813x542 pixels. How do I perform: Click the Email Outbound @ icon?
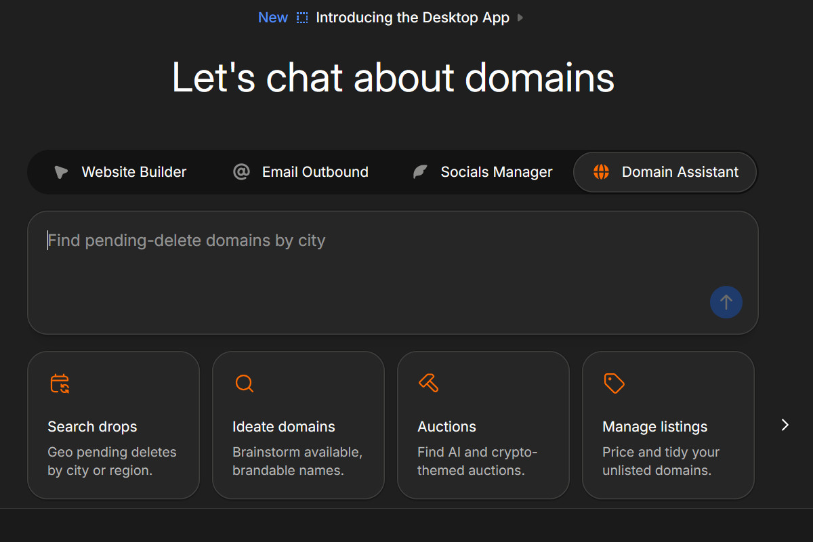[x=241, y=172]
